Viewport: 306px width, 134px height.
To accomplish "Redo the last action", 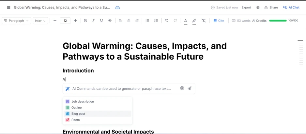I will coord(175,21).
